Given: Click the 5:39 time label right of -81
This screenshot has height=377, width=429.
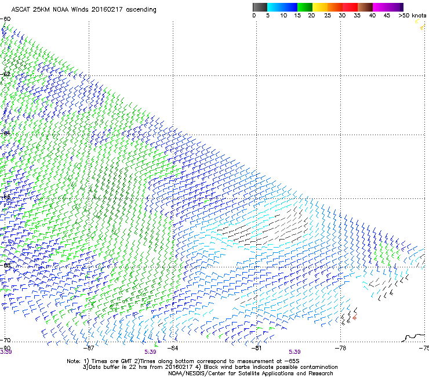Looking at the screenshot, I should [295, 352].
